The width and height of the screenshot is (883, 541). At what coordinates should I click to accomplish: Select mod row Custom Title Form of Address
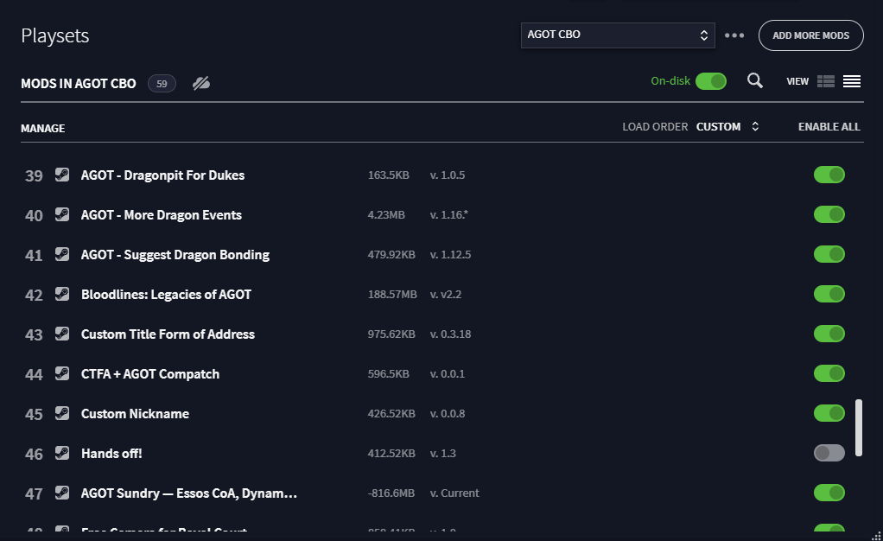(x=442, y=334)
